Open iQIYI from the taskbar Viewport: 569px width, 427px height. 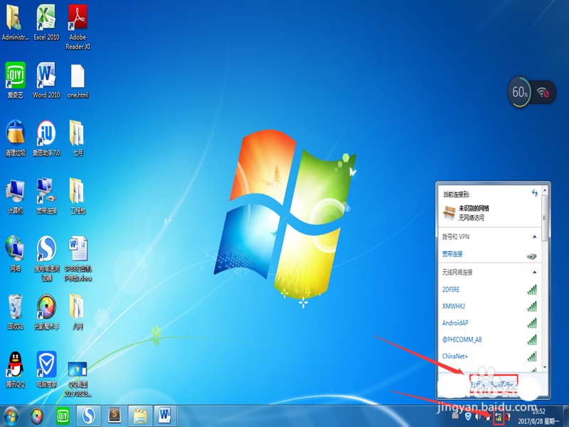click(x=63, y=416)
